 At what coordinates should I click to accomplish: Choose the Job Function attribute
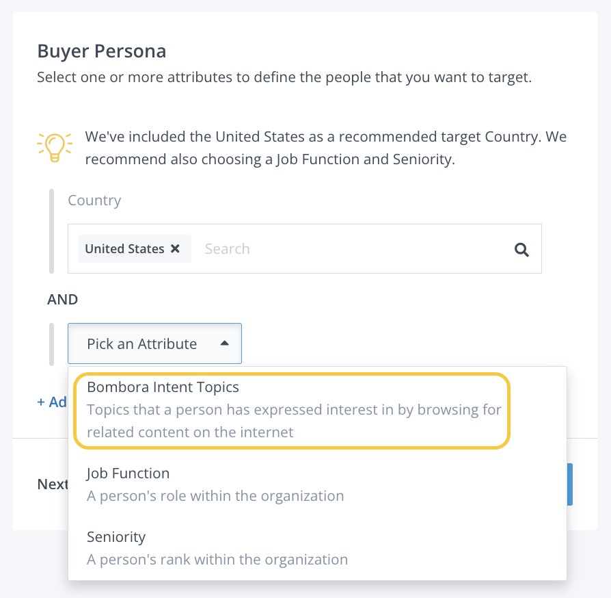(128, 473)
